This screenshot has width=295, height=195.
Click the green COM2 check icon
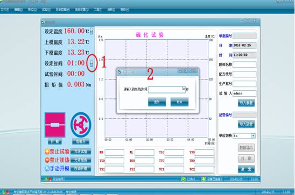183,179
